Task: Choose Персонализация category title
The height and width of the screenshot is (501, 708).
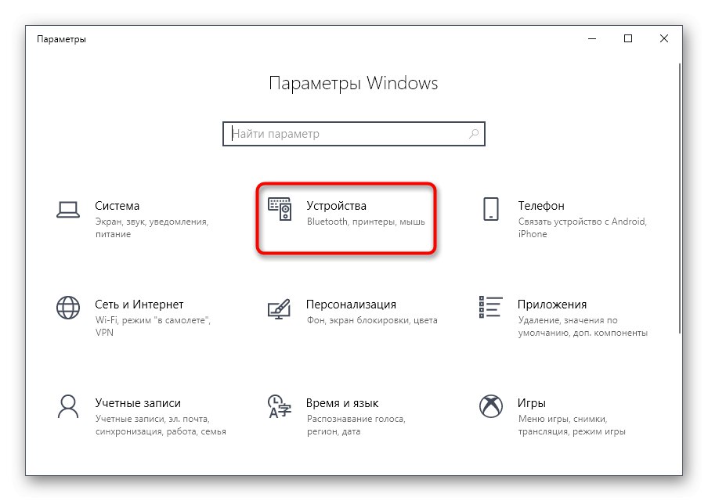Action: tap(351, 305)
